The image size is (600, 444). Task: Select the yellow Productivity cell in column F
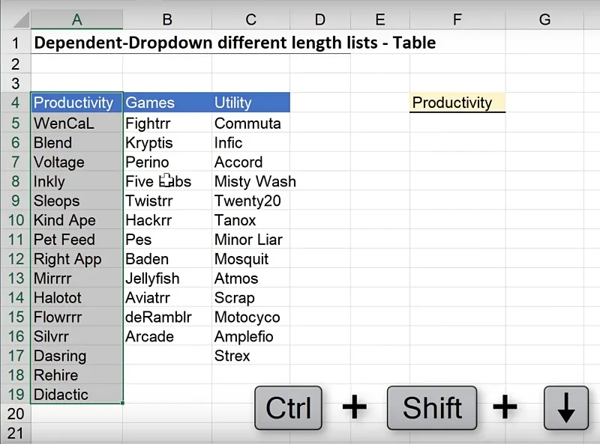[457, 103]
